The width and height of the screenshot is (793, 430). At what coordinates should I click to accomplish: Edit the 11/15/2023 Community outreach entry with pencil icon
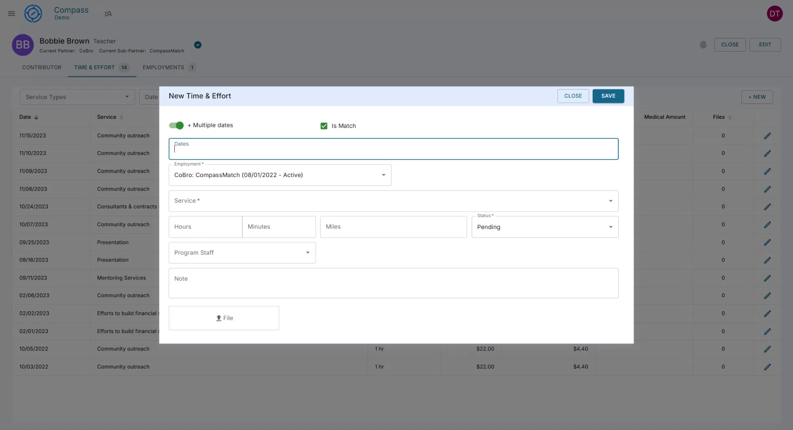768,136
